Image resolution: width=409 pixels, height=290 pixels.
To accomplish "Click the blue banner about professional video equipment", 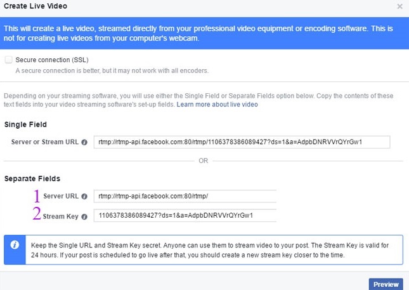I will (x=204, y=34).
